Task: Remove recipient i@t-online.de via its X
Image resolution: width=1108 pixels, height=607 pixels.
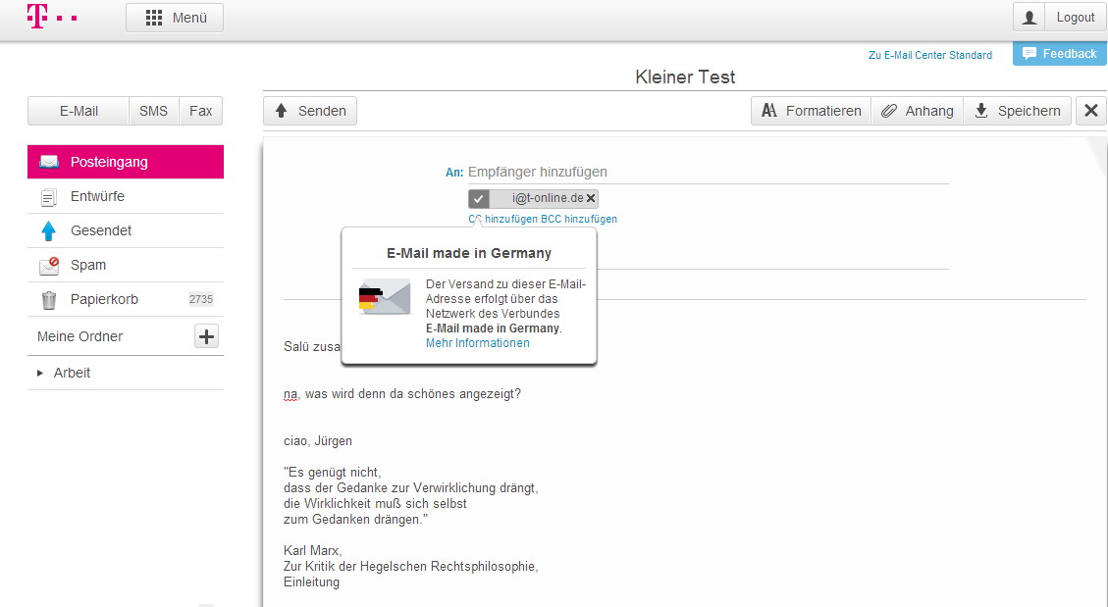Action: pos(591,197)
